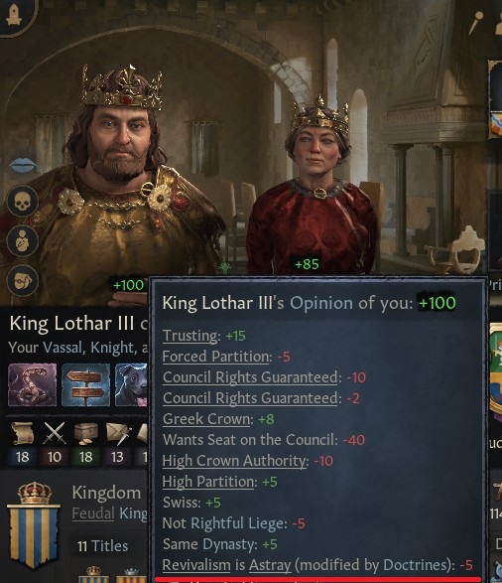Click the lips seduce icon
Screen dimensions: 502x583
coord(22,165)
